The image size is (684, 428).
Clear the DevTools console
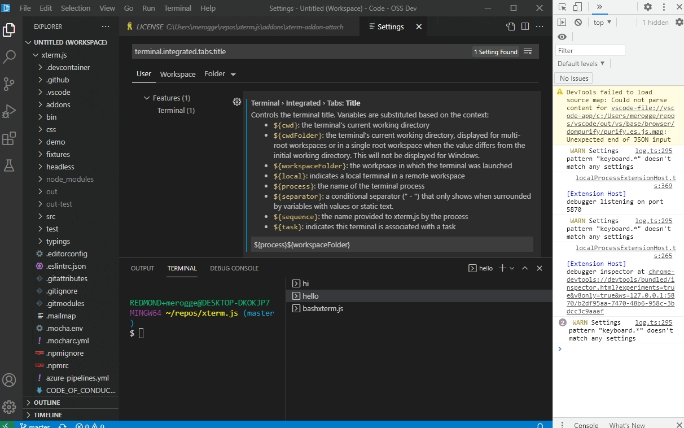click(578, 23)
